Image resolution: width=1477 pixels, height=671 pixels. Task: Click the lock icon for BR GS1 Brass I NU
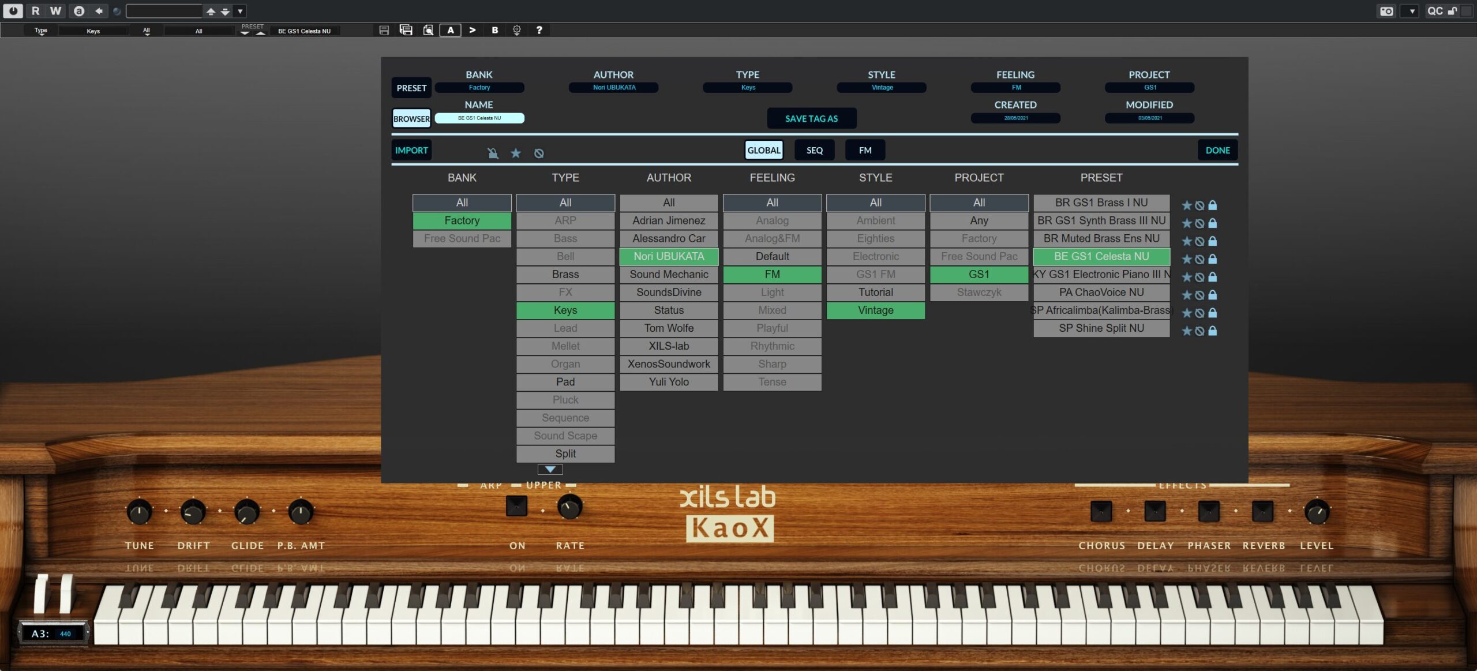pyautogui.click(x=1213, y=205)
